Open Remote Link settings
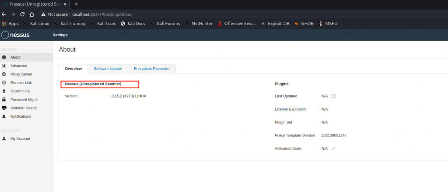This screenshot has height=192, width=448. 26,83
